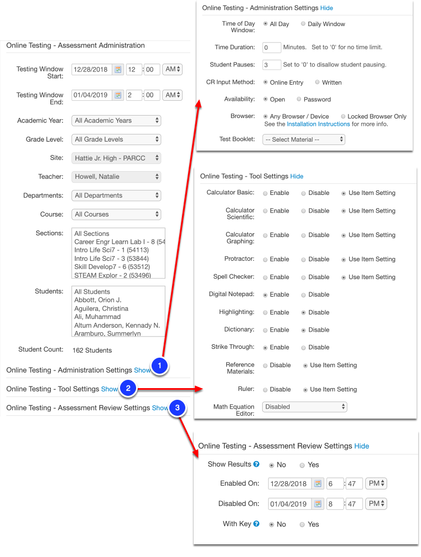The height and width of the screenshot is (557, 421).
Task: Click the Show Results help icon
Action: [256, 465]
